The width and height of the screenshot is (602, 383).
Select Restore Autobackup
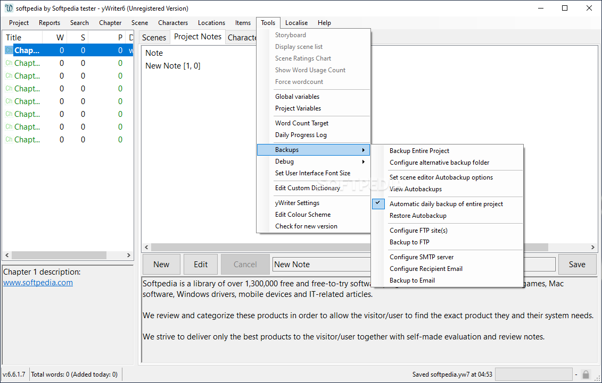447,216
